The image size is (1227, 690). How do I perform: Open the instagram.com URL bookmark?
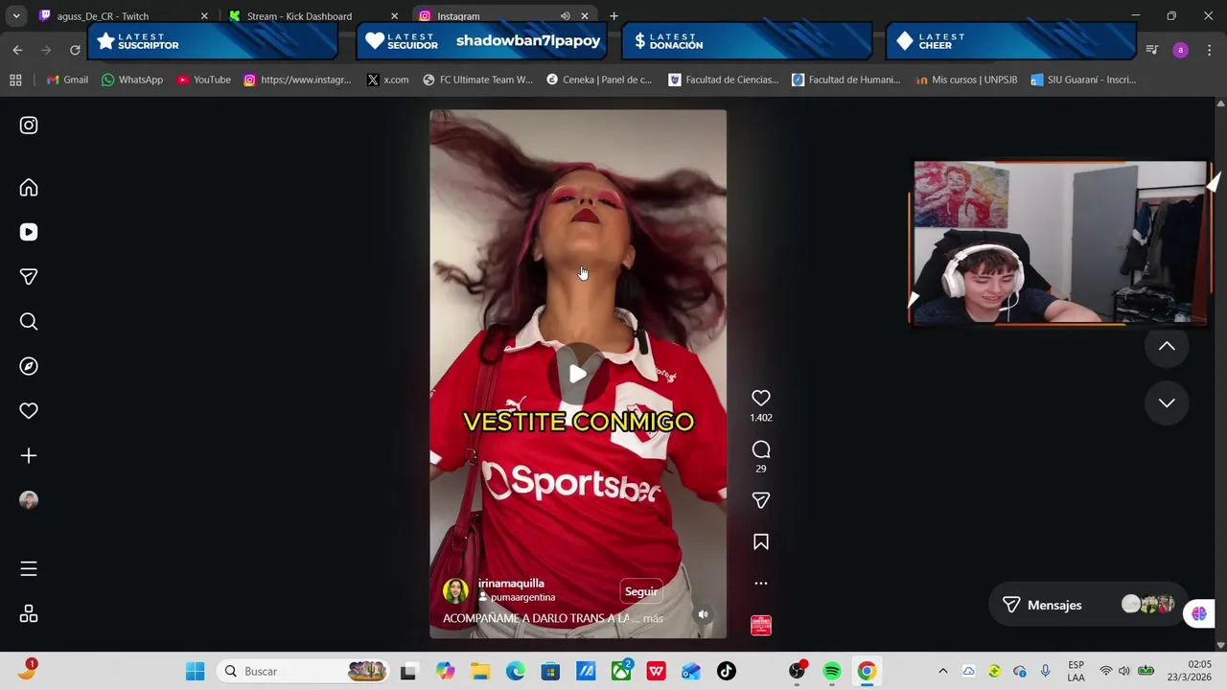297,80
